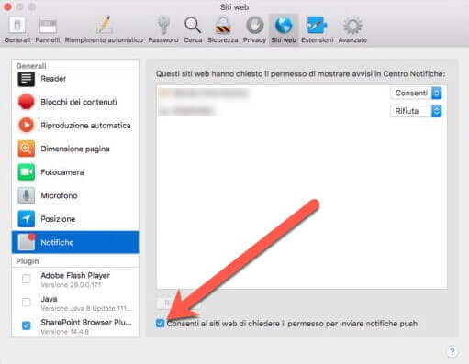Select Dimensione pagina in sidebar
This screenshot has width=469, height=364.
pyautogui.click(x=75, y=149)
